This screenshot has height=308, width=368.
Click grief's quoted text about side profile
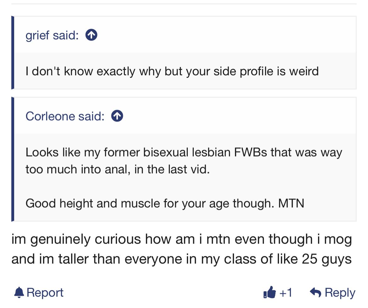172,71
